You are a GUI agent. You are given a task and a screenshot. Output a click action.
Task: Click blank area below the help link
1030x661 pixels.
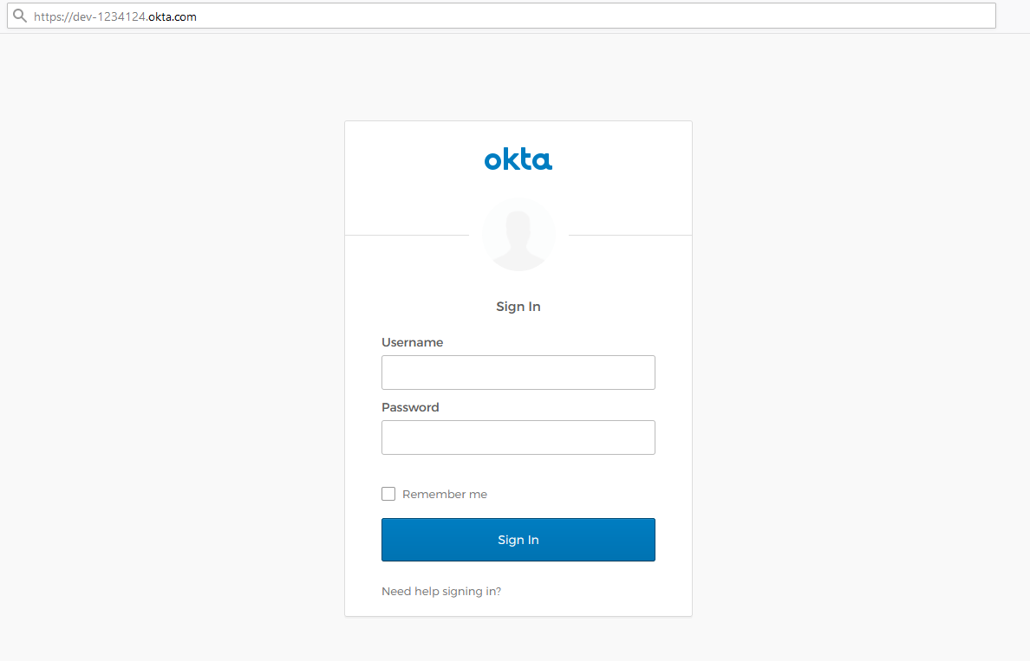pos(518,608)
